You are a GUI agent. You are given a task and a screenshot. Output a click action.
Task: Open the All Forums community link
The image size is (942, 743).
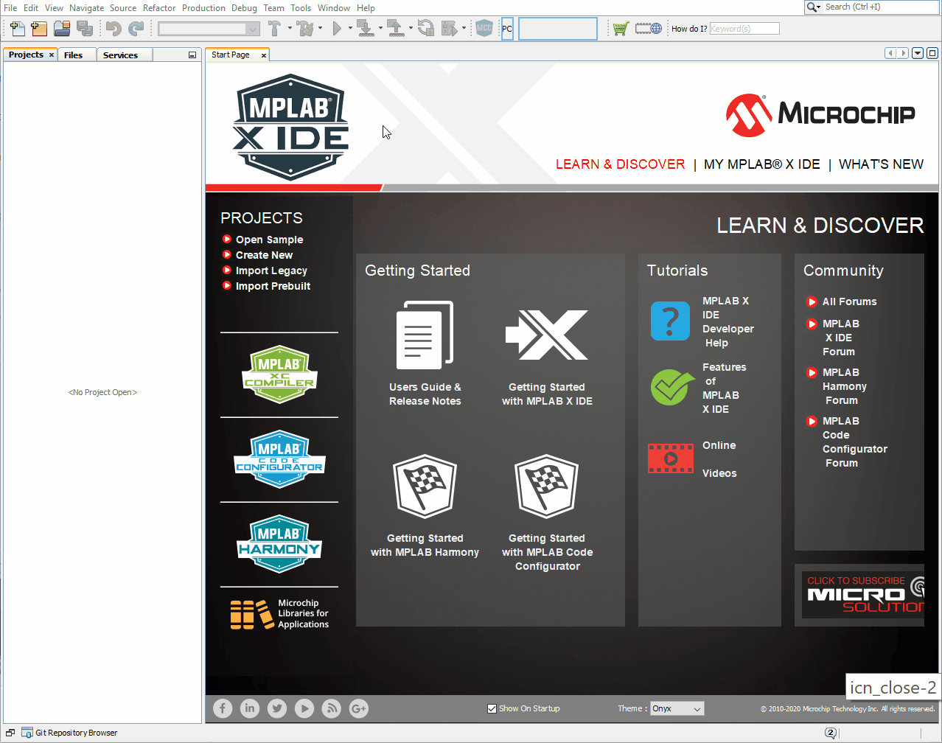[849, 301]
